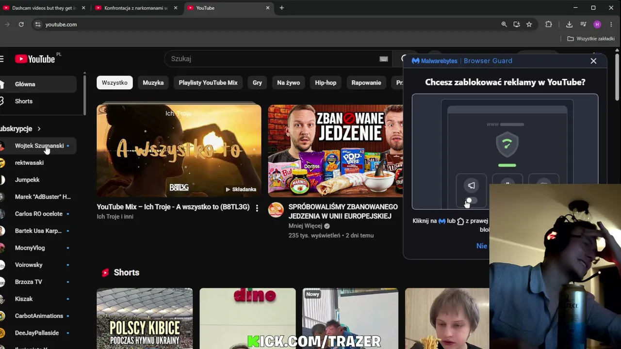The image size is (621, 349).
Task: Bookmark this page with the star icon
Action: tap(529, 24)
